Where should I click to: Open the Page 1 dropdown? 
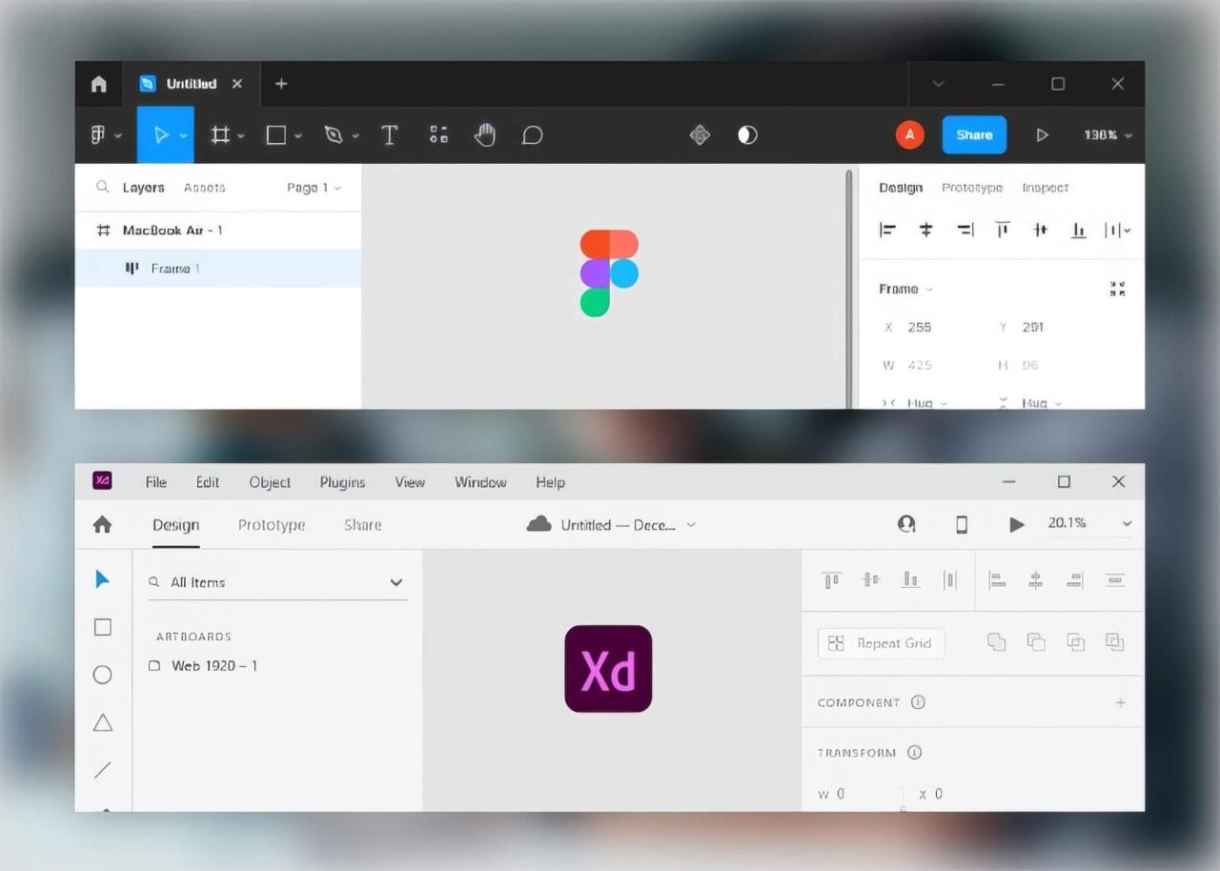tap(314, 188)
